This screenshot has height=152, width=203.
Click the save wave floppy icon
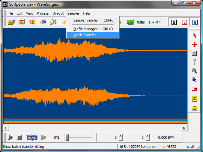pyautogui.click(x=22, y=22)
